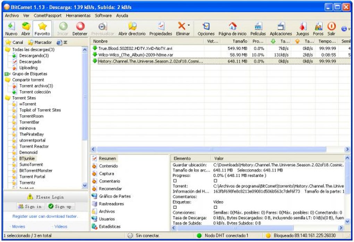Select Descargando(3) in sidebar tree

point(34,56)
